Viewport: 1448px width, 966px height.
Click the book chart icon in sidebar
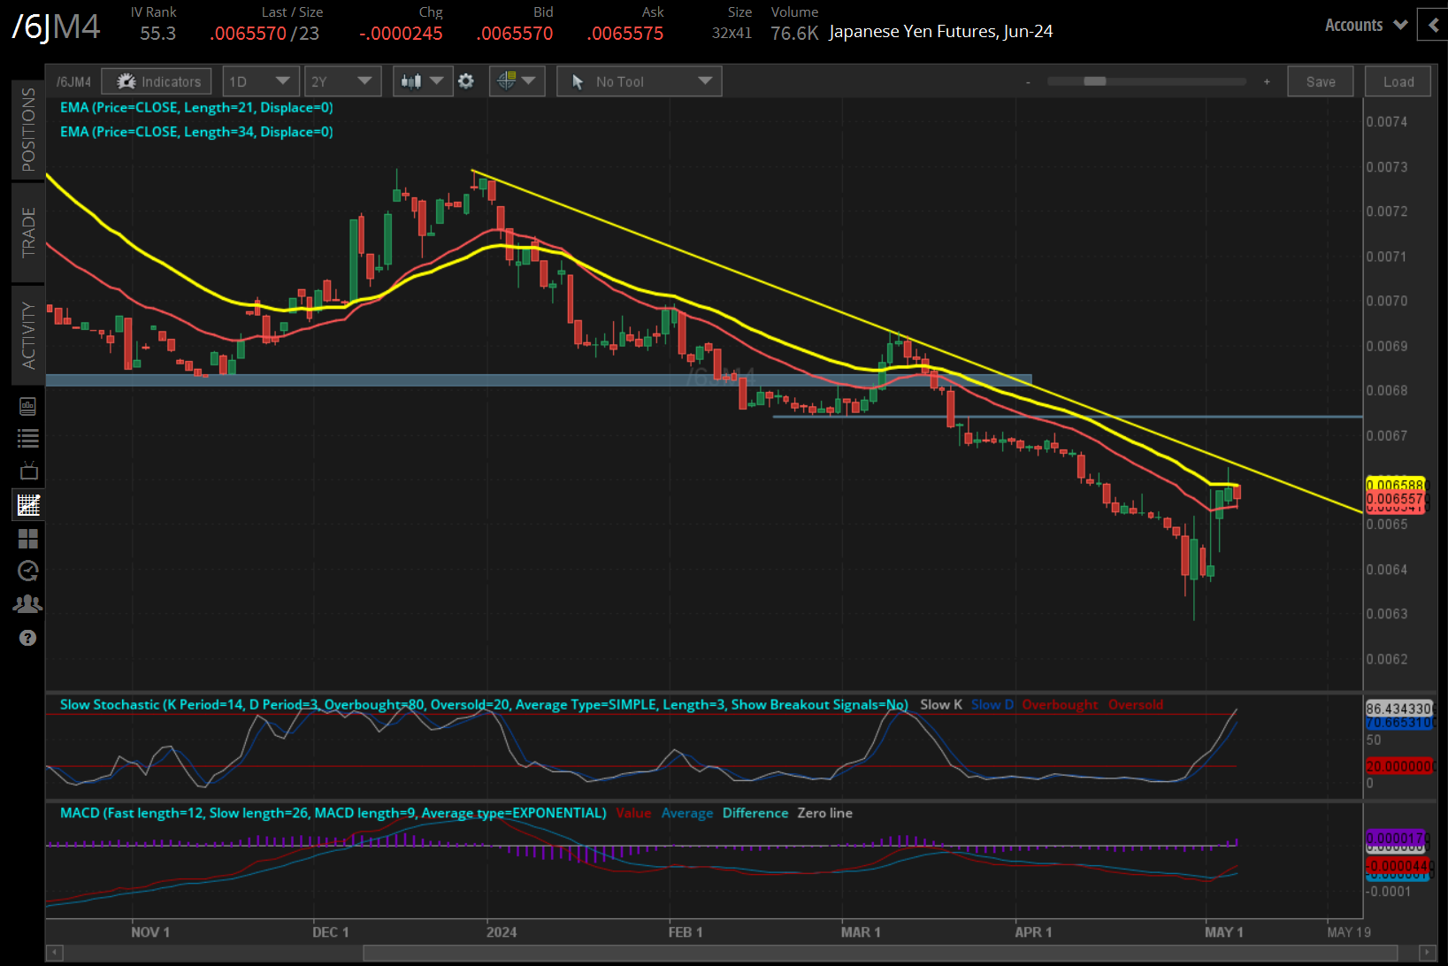tap(28, 406)
